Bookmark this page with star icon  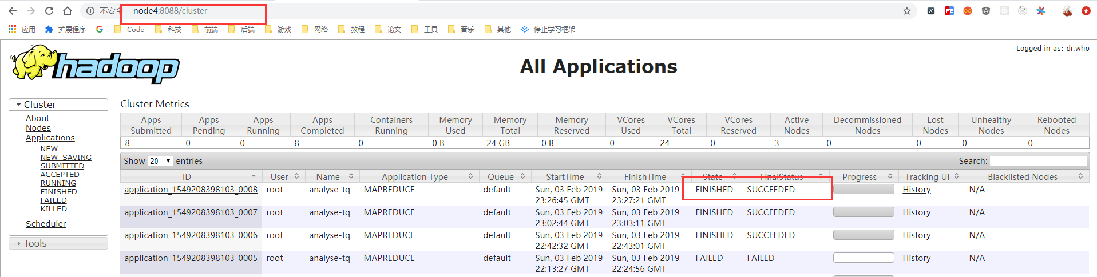click(907, 11)
